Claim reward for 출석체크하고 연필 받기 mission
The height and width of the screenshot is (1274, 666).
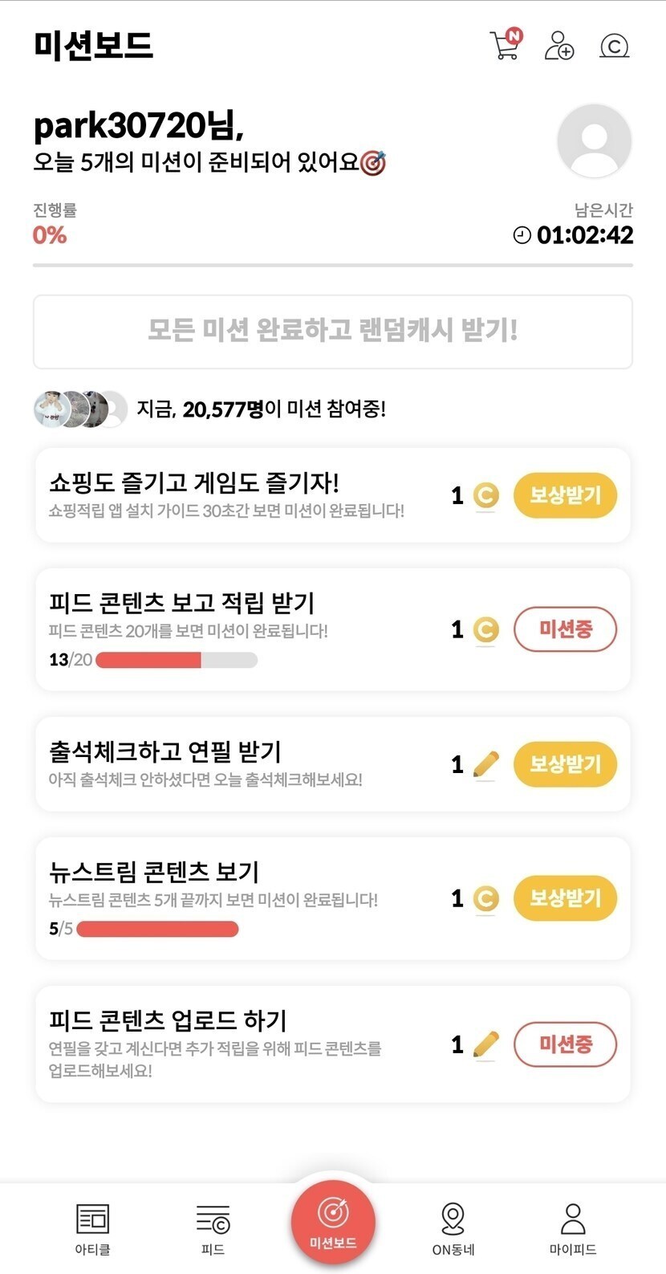coord(565,764)
